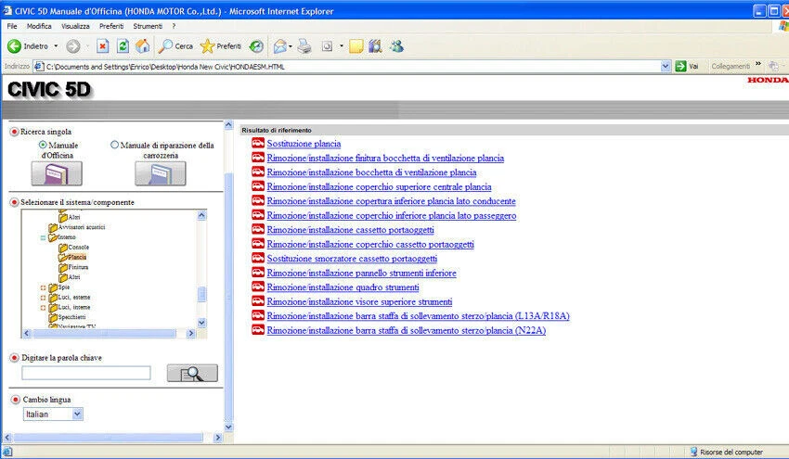Select the Finitura tree item
Screen dimensions: 789x459
click(x=78, y=267)
